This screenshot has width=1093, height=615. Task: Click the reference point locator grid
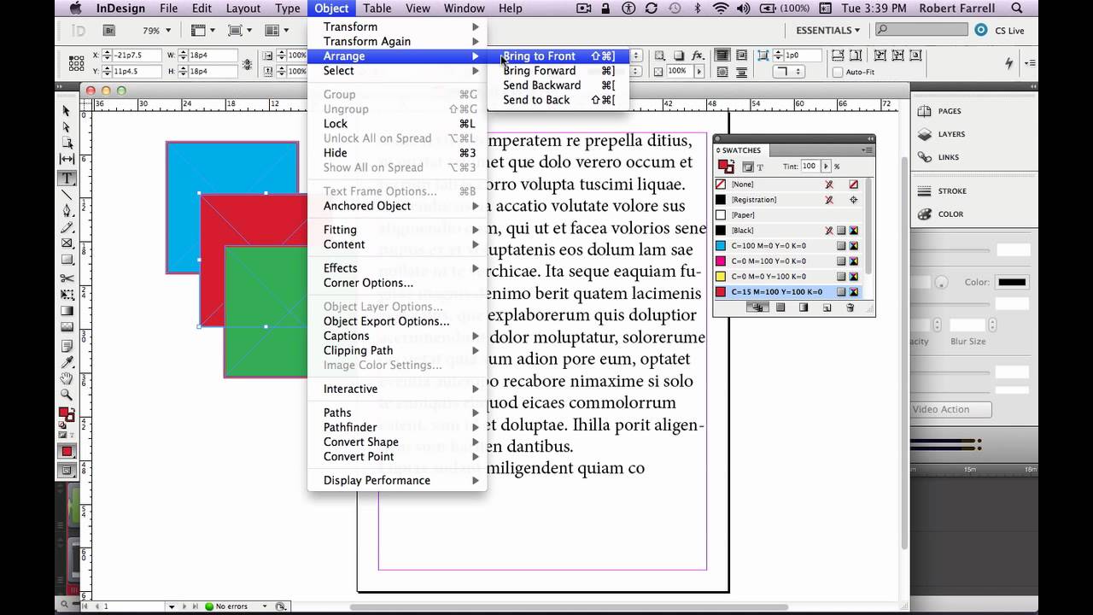(x=76, y=64)
